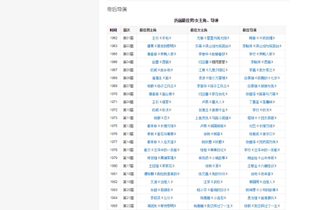Image resolution: width=330 pixels, height=210 pixels.
Task: Open film link 《缇萦》
Action: (x=166, y=102)
